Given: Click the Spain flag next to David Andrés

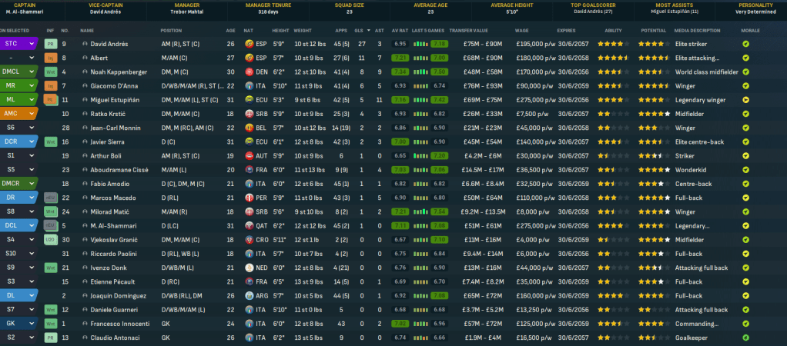Looking at the screenshot, I should (249, 44).
